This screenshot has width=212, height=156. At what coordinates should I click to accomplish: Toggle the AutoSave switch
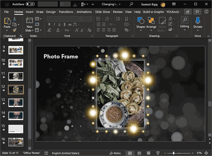tap(30, 4)
